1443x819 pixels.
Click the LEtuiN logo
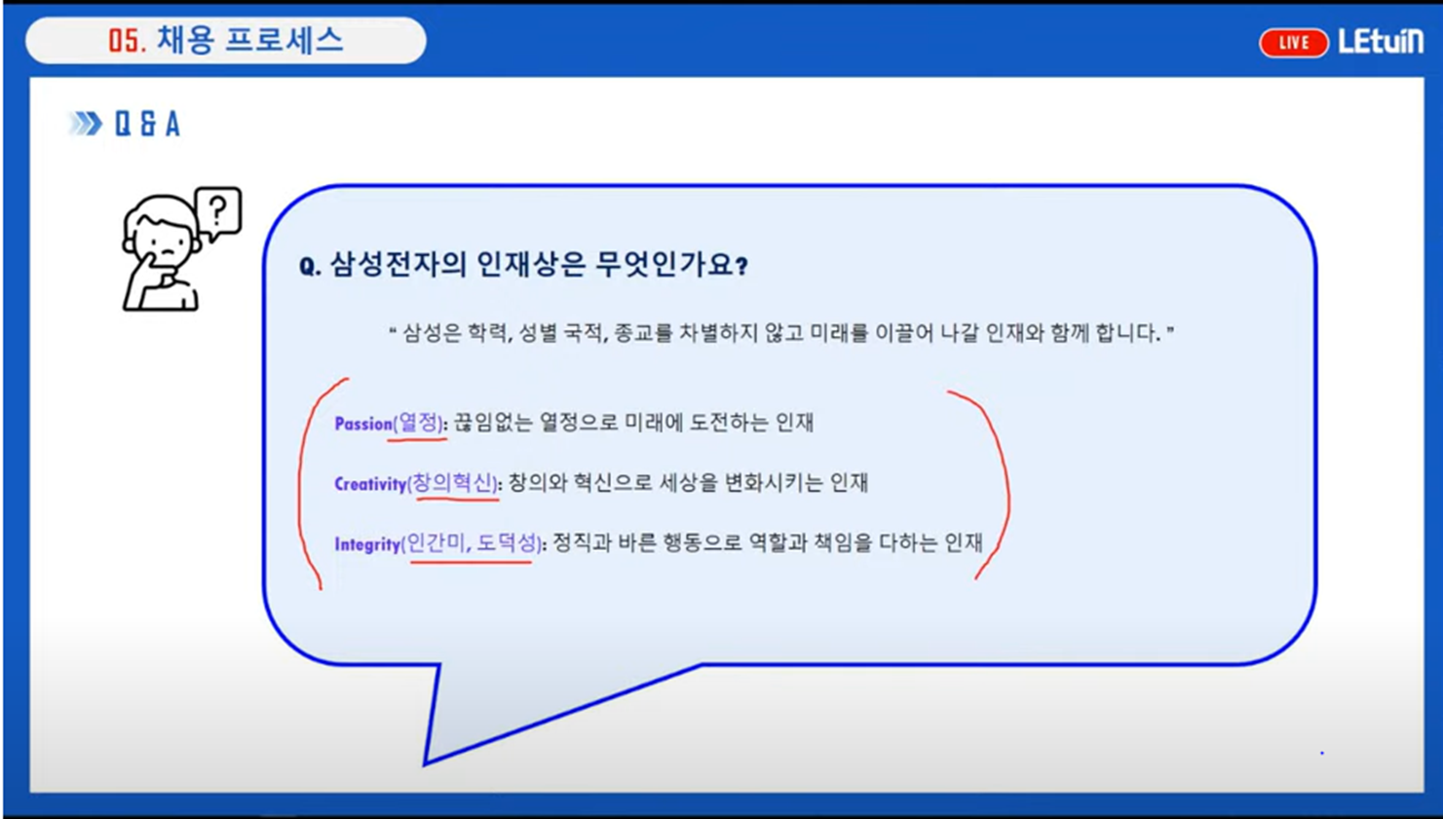pyautogui.click(x=1380, y=41)
